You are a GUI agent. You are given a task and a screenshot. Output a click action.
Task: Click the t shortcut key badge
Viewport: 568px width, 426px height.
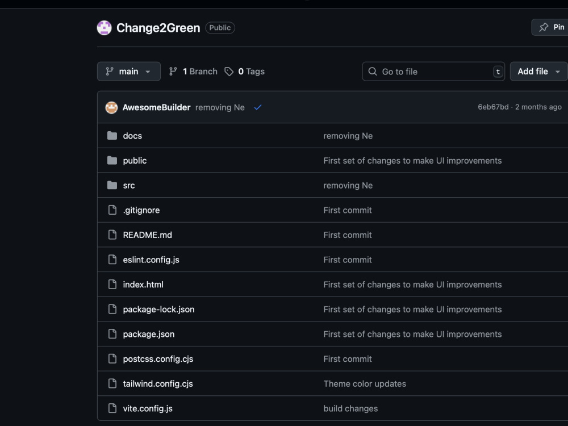(x=498, y=72)
